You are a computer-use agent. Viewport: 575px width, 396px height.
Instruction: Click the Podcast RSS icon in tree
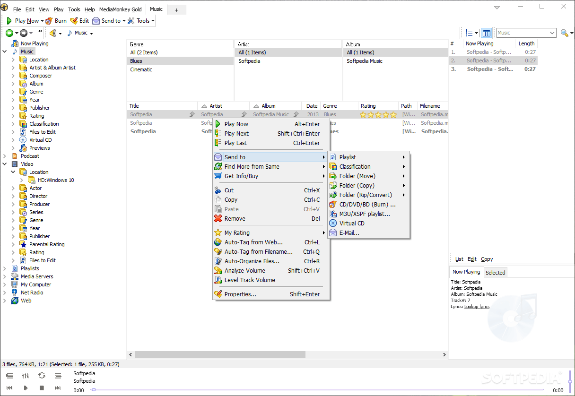click(15, 156)
